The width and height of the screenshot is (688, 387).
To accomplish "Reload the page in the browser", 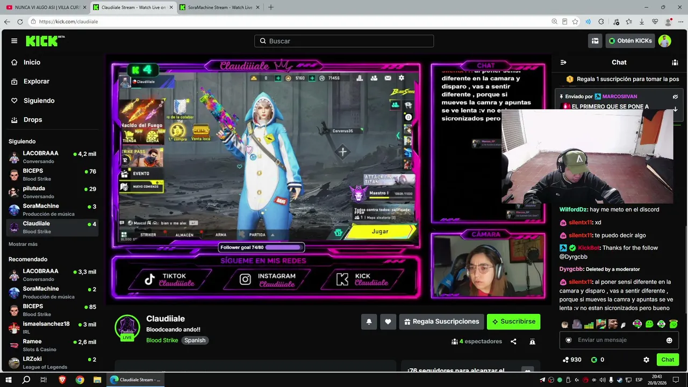I will 20,21.
